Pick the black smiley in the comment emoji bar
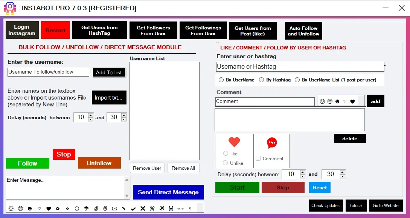Screen dimensions: 410x218 (337, 101)
